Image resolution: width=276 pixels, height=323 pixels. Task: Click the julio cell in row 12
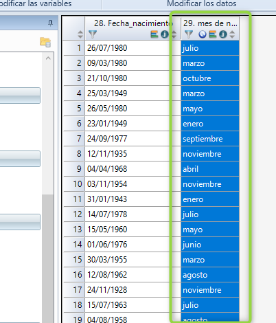pyautogui.click(x=210, y=214)
